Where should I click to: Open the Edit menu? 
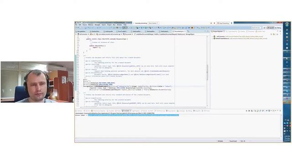[x=80, y=25]
